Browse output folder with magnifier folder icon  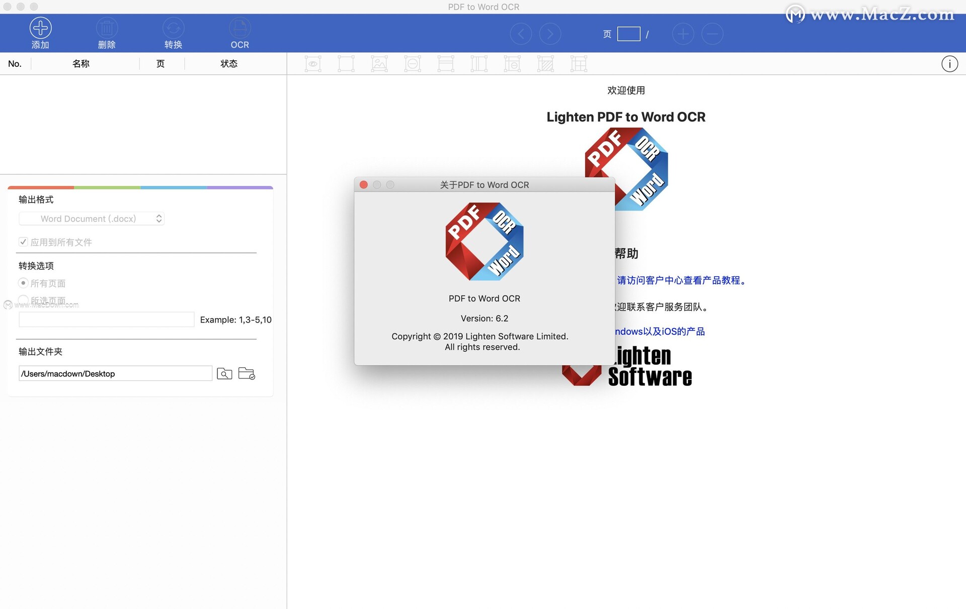click(224, 373)
